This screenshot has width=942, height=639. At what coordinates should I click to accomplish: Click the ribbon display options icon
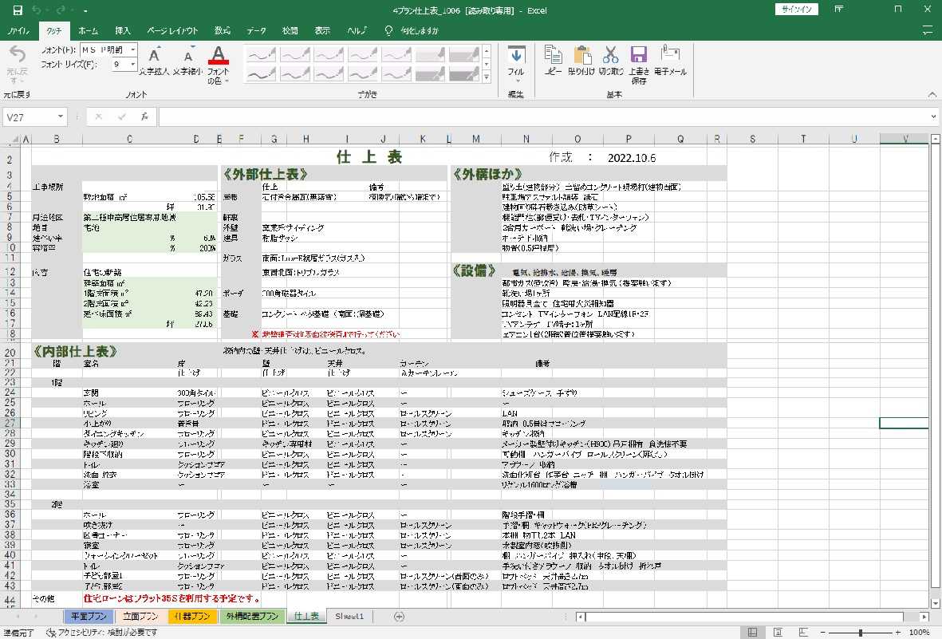tap(838, 9)
